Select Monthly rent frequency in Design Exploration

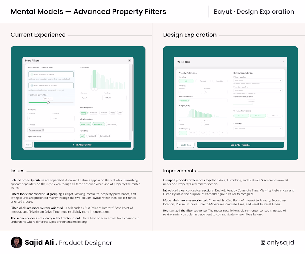(193, 133)
